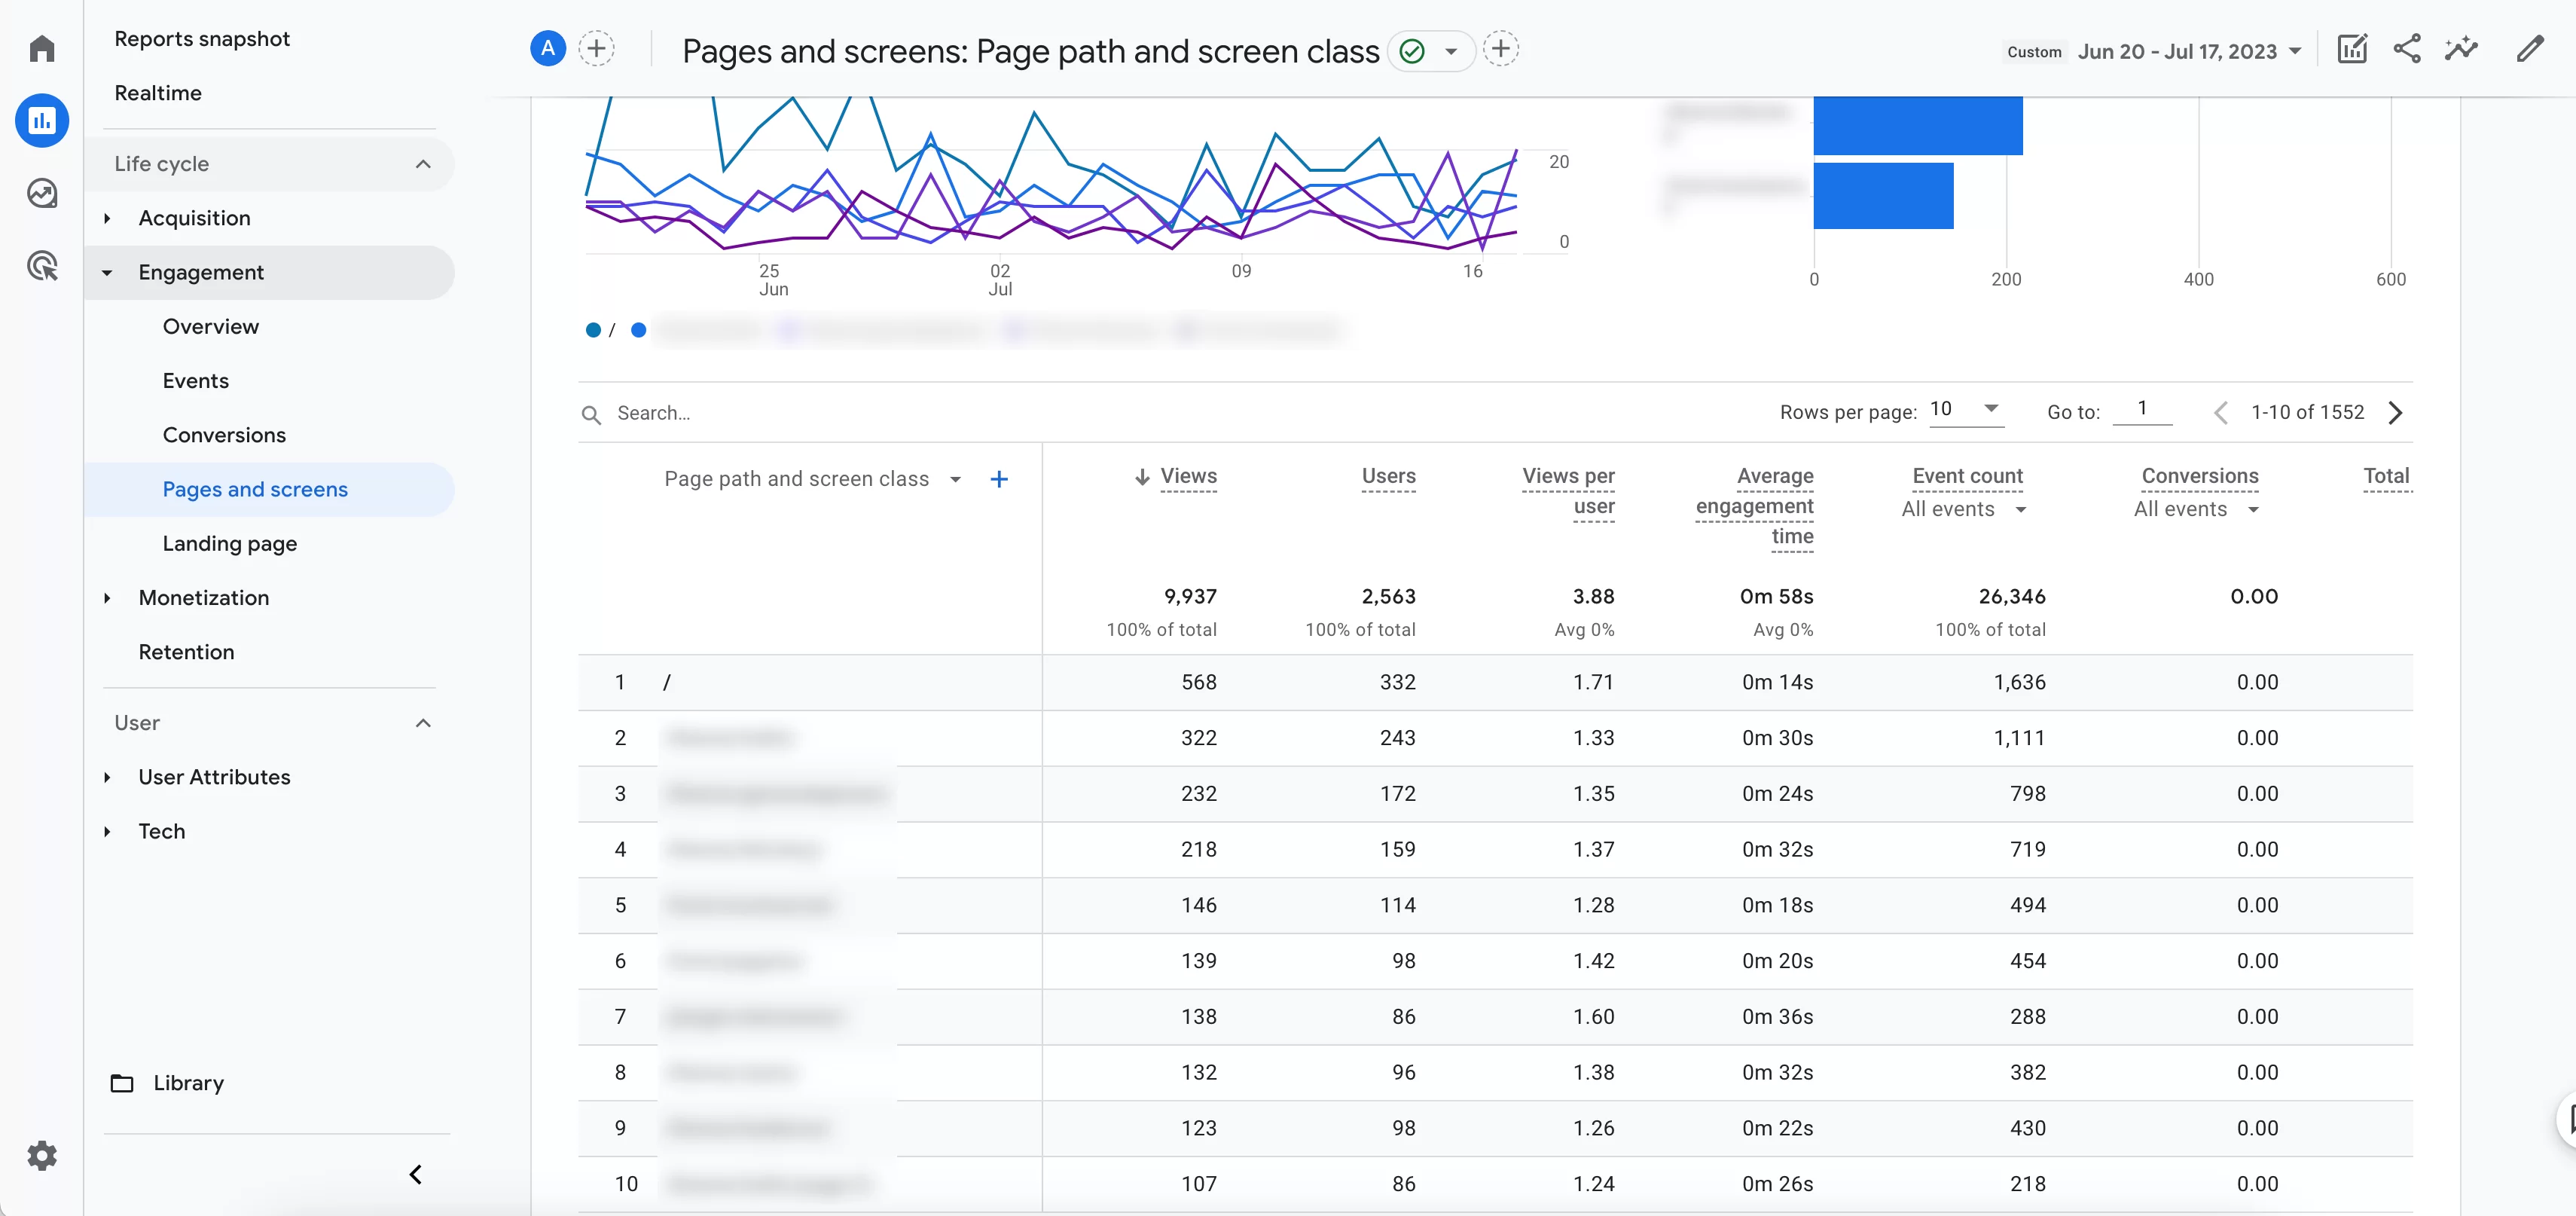Click the save report icon
Screen dimensions: 2576x1216
[x=2352, y=47]
